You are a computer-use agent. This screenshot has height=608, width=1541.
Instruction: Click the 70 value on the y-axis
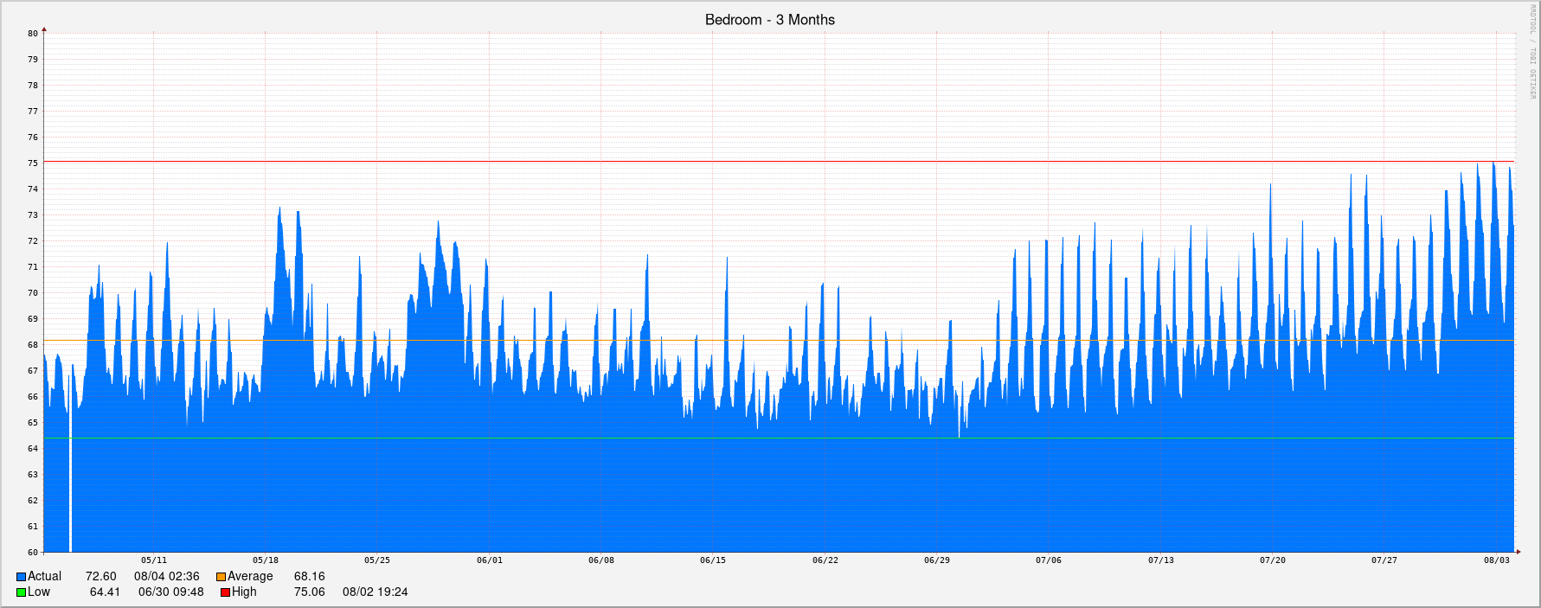pyautogui.click(x=33, y=293)
